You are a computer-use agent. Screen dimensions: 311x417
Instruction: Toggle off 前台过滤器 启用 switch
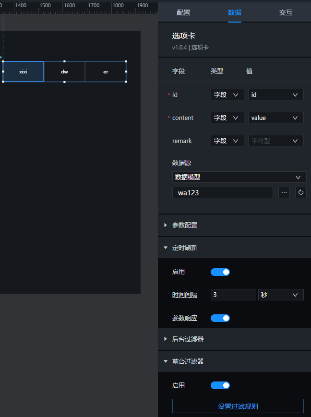[220, 385]
